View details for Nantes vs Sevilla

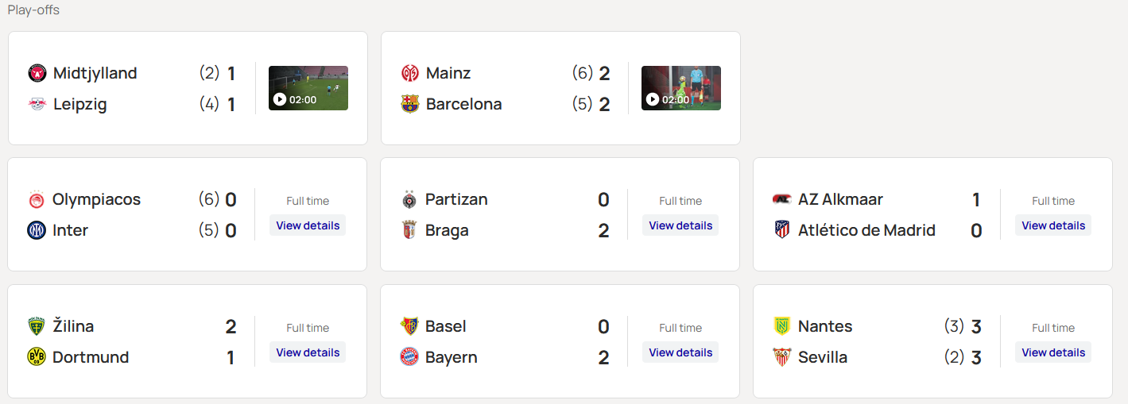pyautogui.click(x=1052, y=352)
